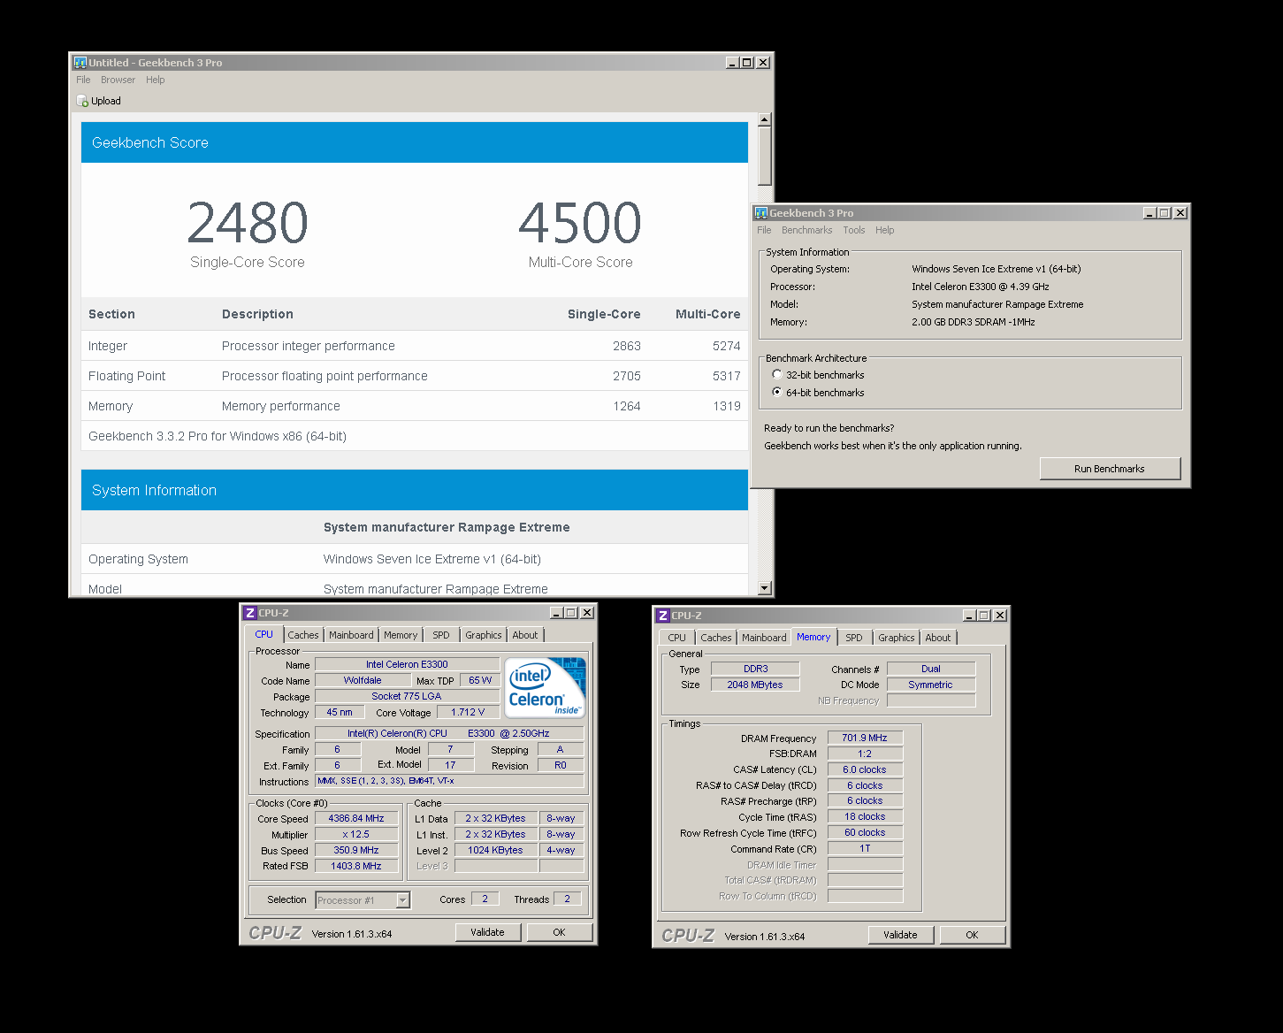Click OK in CPU-Z CPU window
The image size is (1283, 1033).
point(559,932)
